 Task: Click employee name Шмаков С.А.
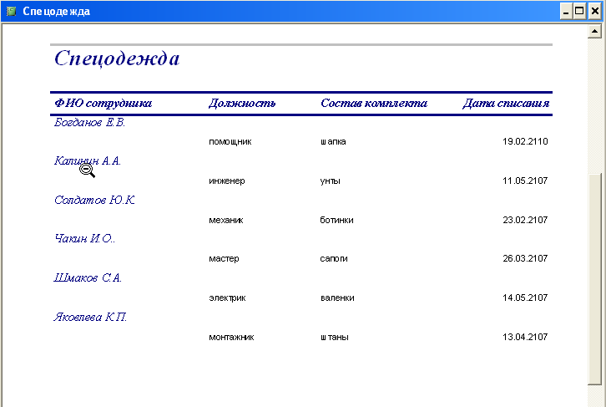(x=88, y=277)
